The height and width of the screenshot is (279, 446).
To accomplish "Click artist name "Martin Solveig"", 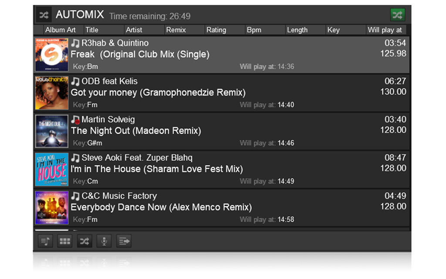I will point(108,119).
